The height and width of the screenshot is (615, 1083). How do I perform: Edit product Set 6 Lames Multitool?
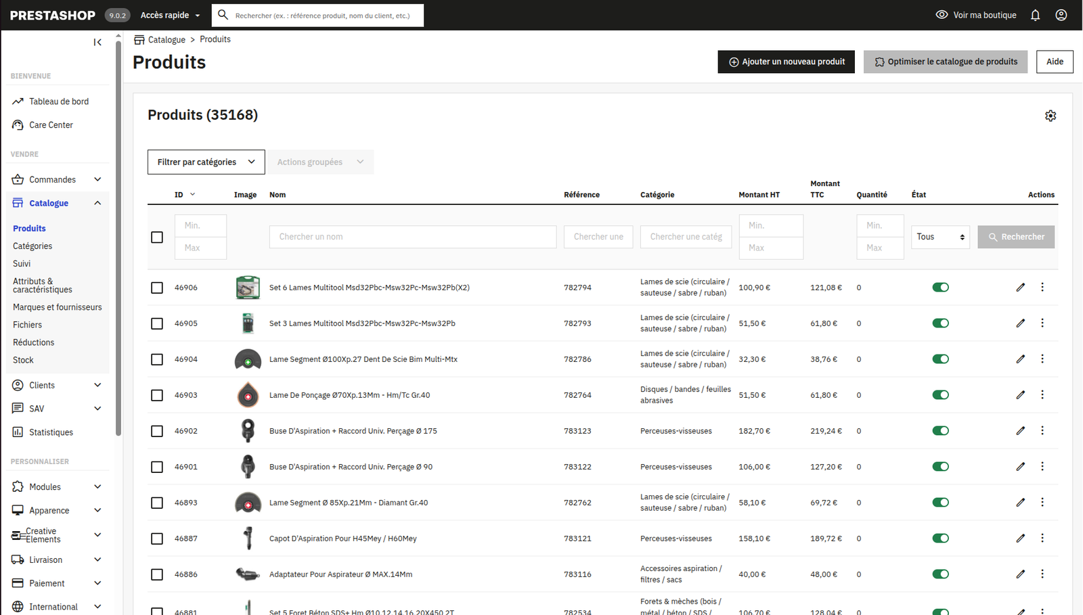(x=1021, y=287)
